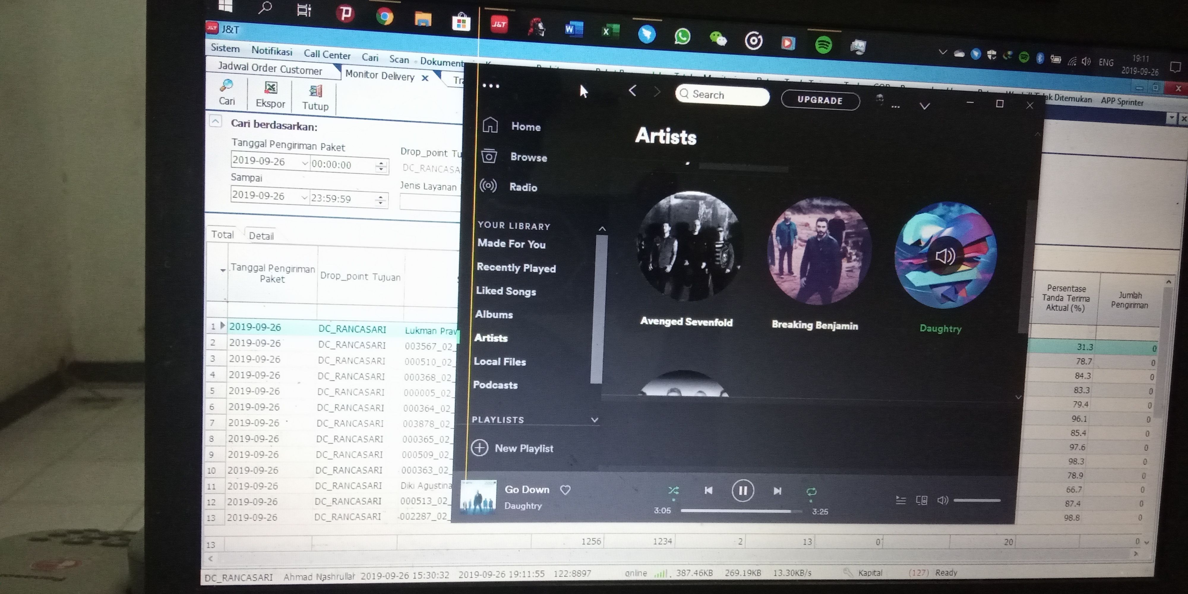The width and height of the screenshot is (1188, 594).
Task: Open Breaking Benjamin artist
Action: click(x=819, y=250)
